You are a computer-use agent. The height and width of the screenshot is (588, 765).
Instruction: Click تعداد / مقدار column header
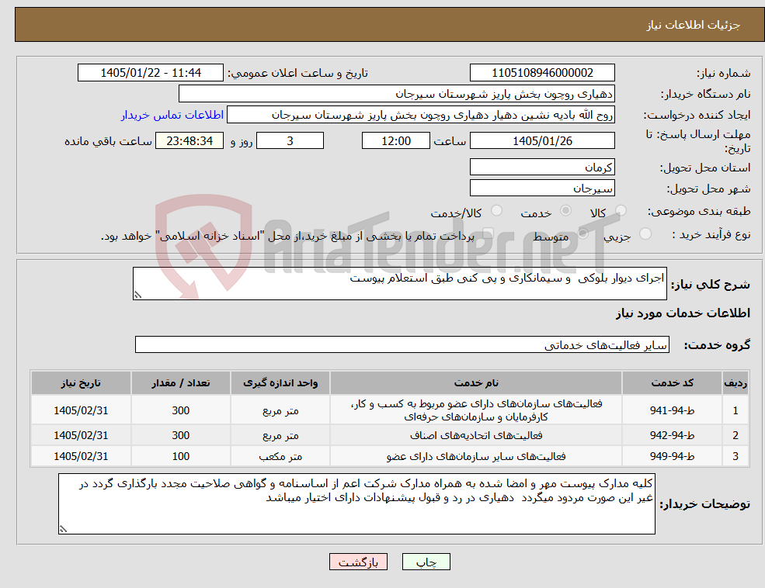pyautogui.click(x=180, y=383)
